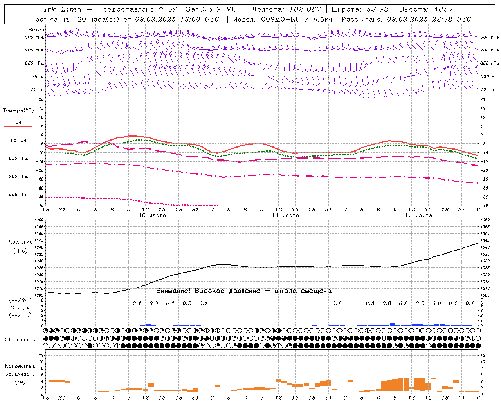Click the '700 гПа' entry in temperature legend
Screen dimensions: 501x401
(x=18, y=177)
